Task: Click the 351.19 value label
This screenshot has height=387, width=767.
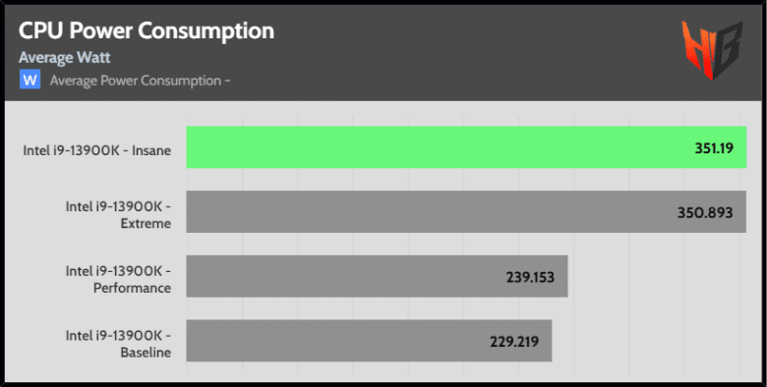Action: (714, 148)
